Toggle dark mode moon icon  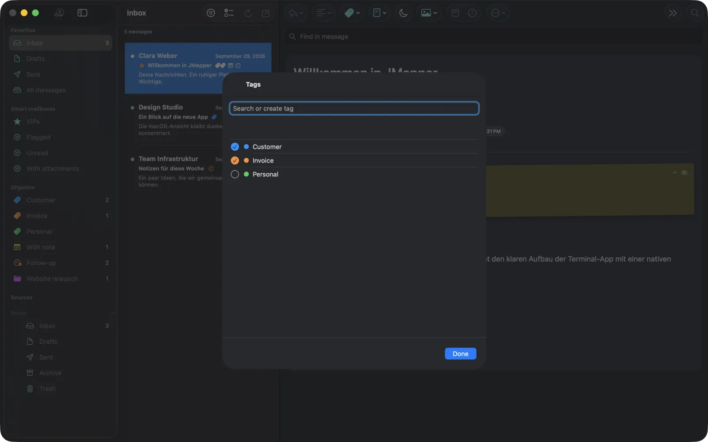404,13
